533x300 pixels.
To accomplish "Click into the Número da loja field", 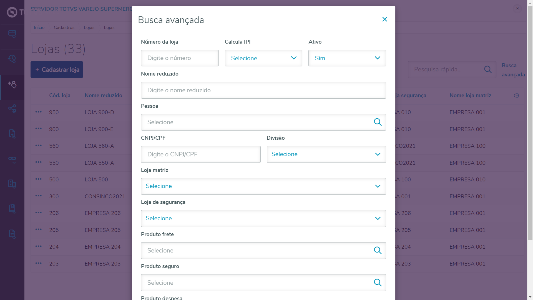I will 180,58.
